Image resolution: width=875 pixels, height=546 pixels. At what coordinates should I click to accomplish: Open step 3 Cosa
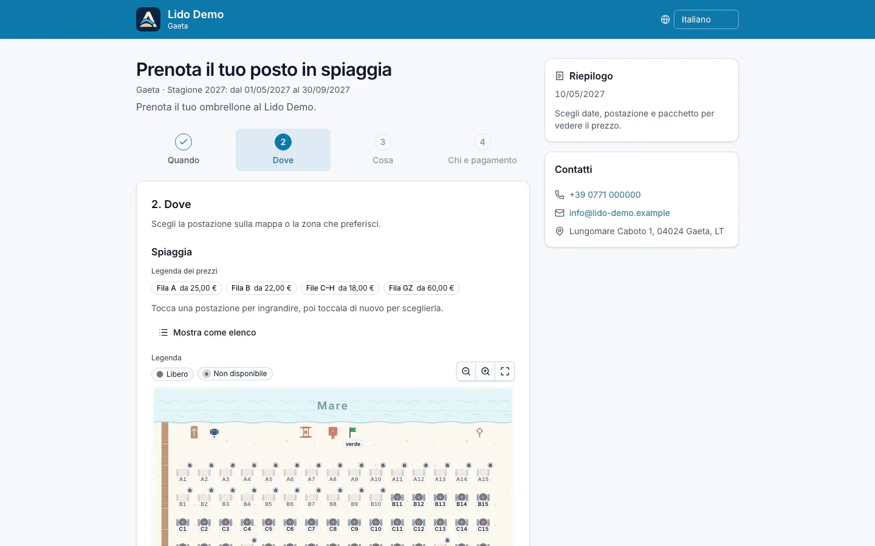[x=383, y=150]
